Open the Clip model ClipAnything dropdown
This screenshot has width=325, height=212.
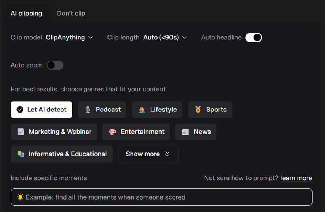pos(69,38)
